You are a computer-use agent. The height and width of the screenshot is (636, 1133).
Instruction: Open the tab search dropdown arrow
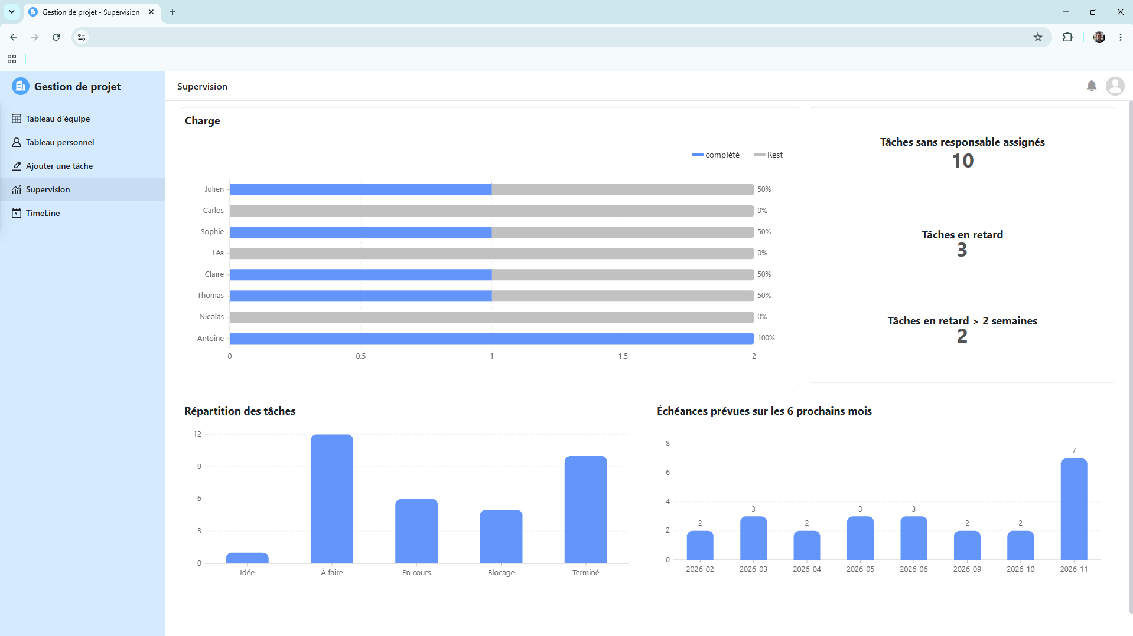pyautogui.click(x=12, y=12)
